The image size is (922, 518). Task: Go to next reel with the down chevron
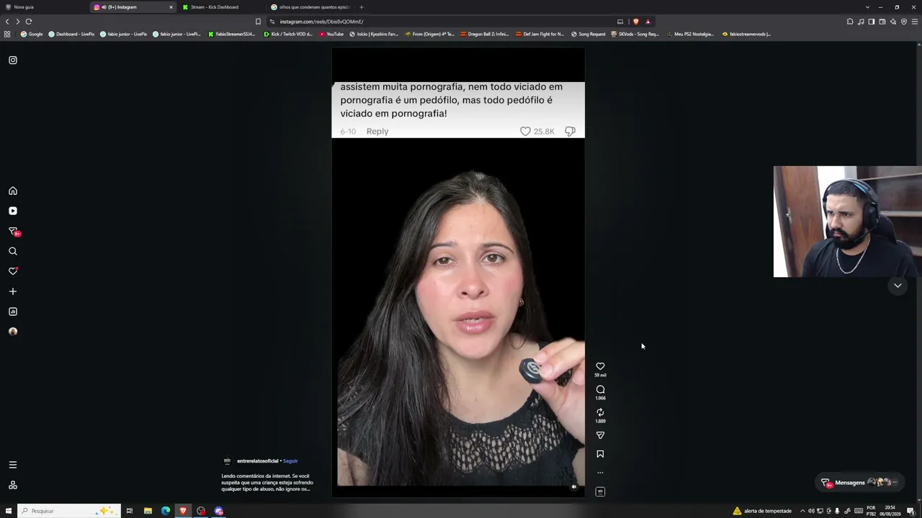[898, 286]
